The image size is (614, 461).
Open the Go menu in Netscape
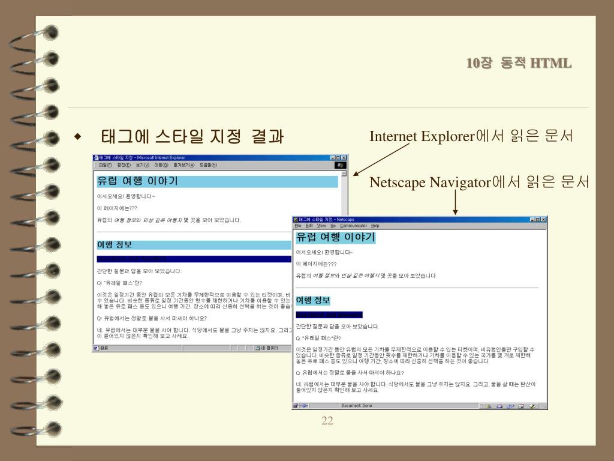click(333, 226)
